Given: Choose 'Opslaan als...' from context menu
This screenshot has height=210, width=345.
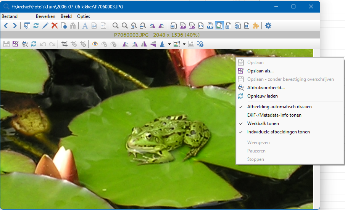Looking at the screenshot, I should pyautogui.click(x=260, y=71).
